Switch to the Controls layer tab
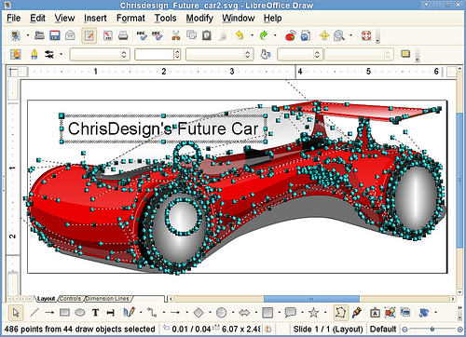Screen dimensions: 466x337 (x=70, y=299)
